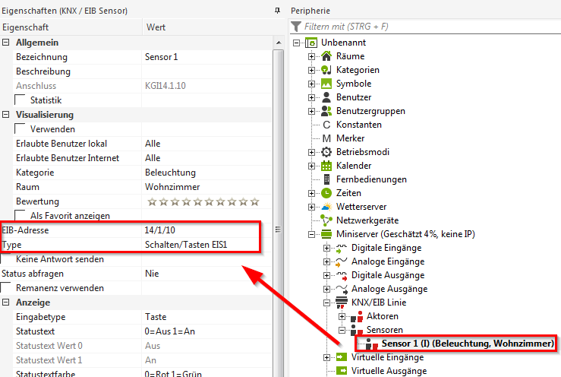
Task: Select the Benutzergruppen people icon
Action: click(327, 111)
